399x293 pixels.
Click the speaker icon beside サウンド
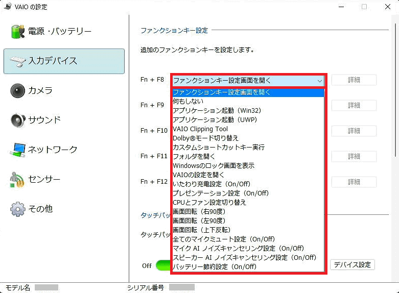pos(18,120)
